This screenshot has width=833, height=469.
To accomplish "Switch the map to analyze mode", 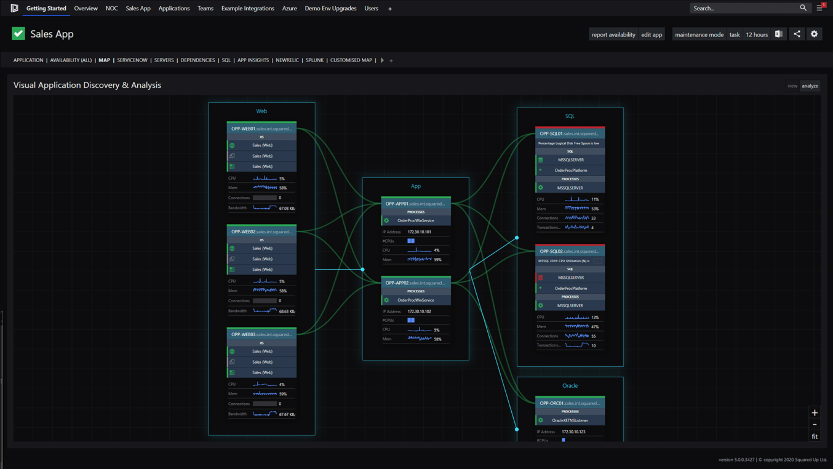I will coord(810,86).
